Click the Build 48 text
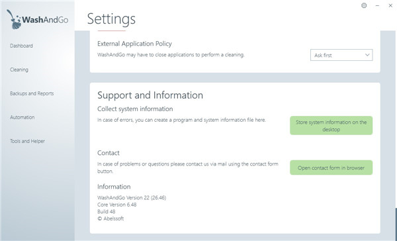The width and height of the screenshot is (397, 241). click(x=106, y=211)
